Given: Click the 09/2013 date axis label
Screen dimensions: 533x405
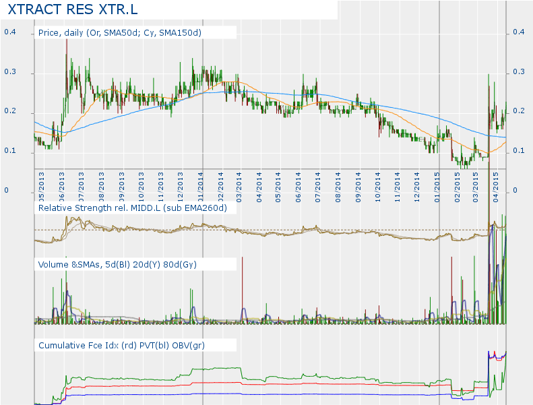Looking at the screenshot, I should (121, 187).
